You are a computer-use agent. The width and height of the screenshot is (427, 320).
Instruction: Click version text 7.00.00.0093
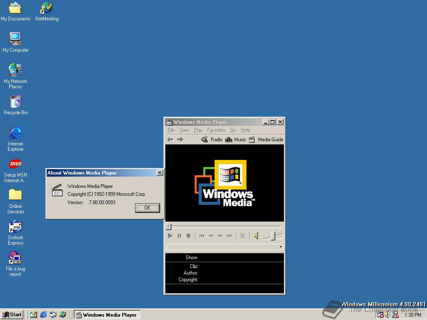point(102,202)
